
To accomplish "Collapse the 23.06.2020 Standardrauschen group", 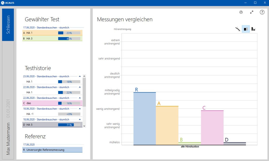I will (x=80, y=76).
